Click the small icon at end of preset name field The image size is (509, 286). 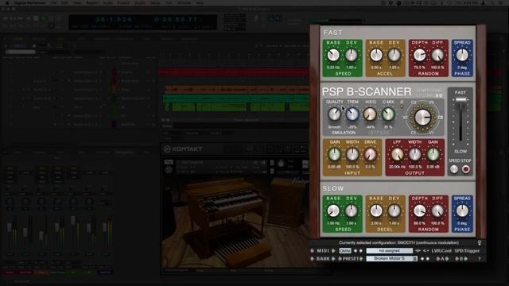coord(414,259)
